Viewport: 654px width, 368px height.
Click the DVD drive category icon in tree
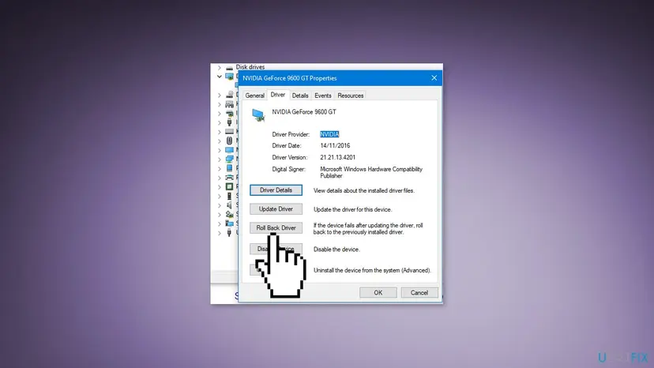[229, 95]
